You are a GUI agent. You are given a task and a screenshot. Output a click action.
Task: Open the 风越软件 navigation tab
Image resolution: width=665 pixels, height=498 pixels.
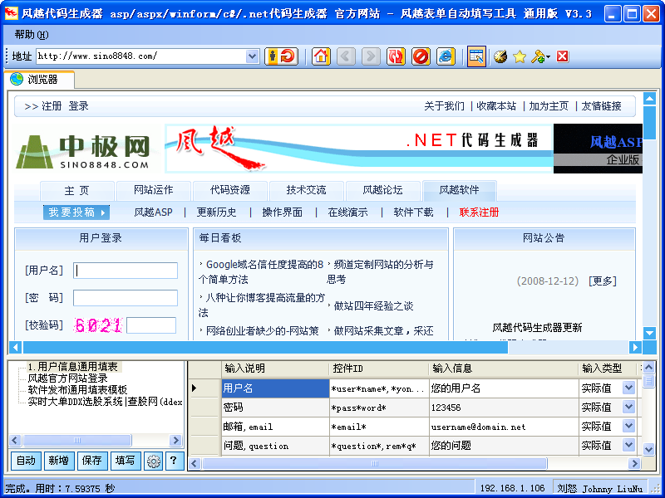click(460, 190)
